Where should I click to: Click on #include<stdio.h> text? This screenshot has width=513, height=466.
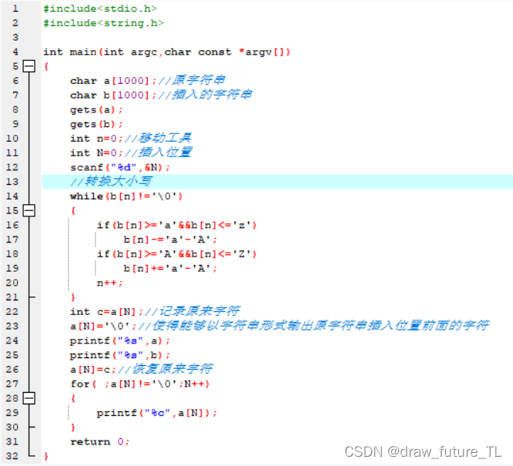(x=100, y=8)
